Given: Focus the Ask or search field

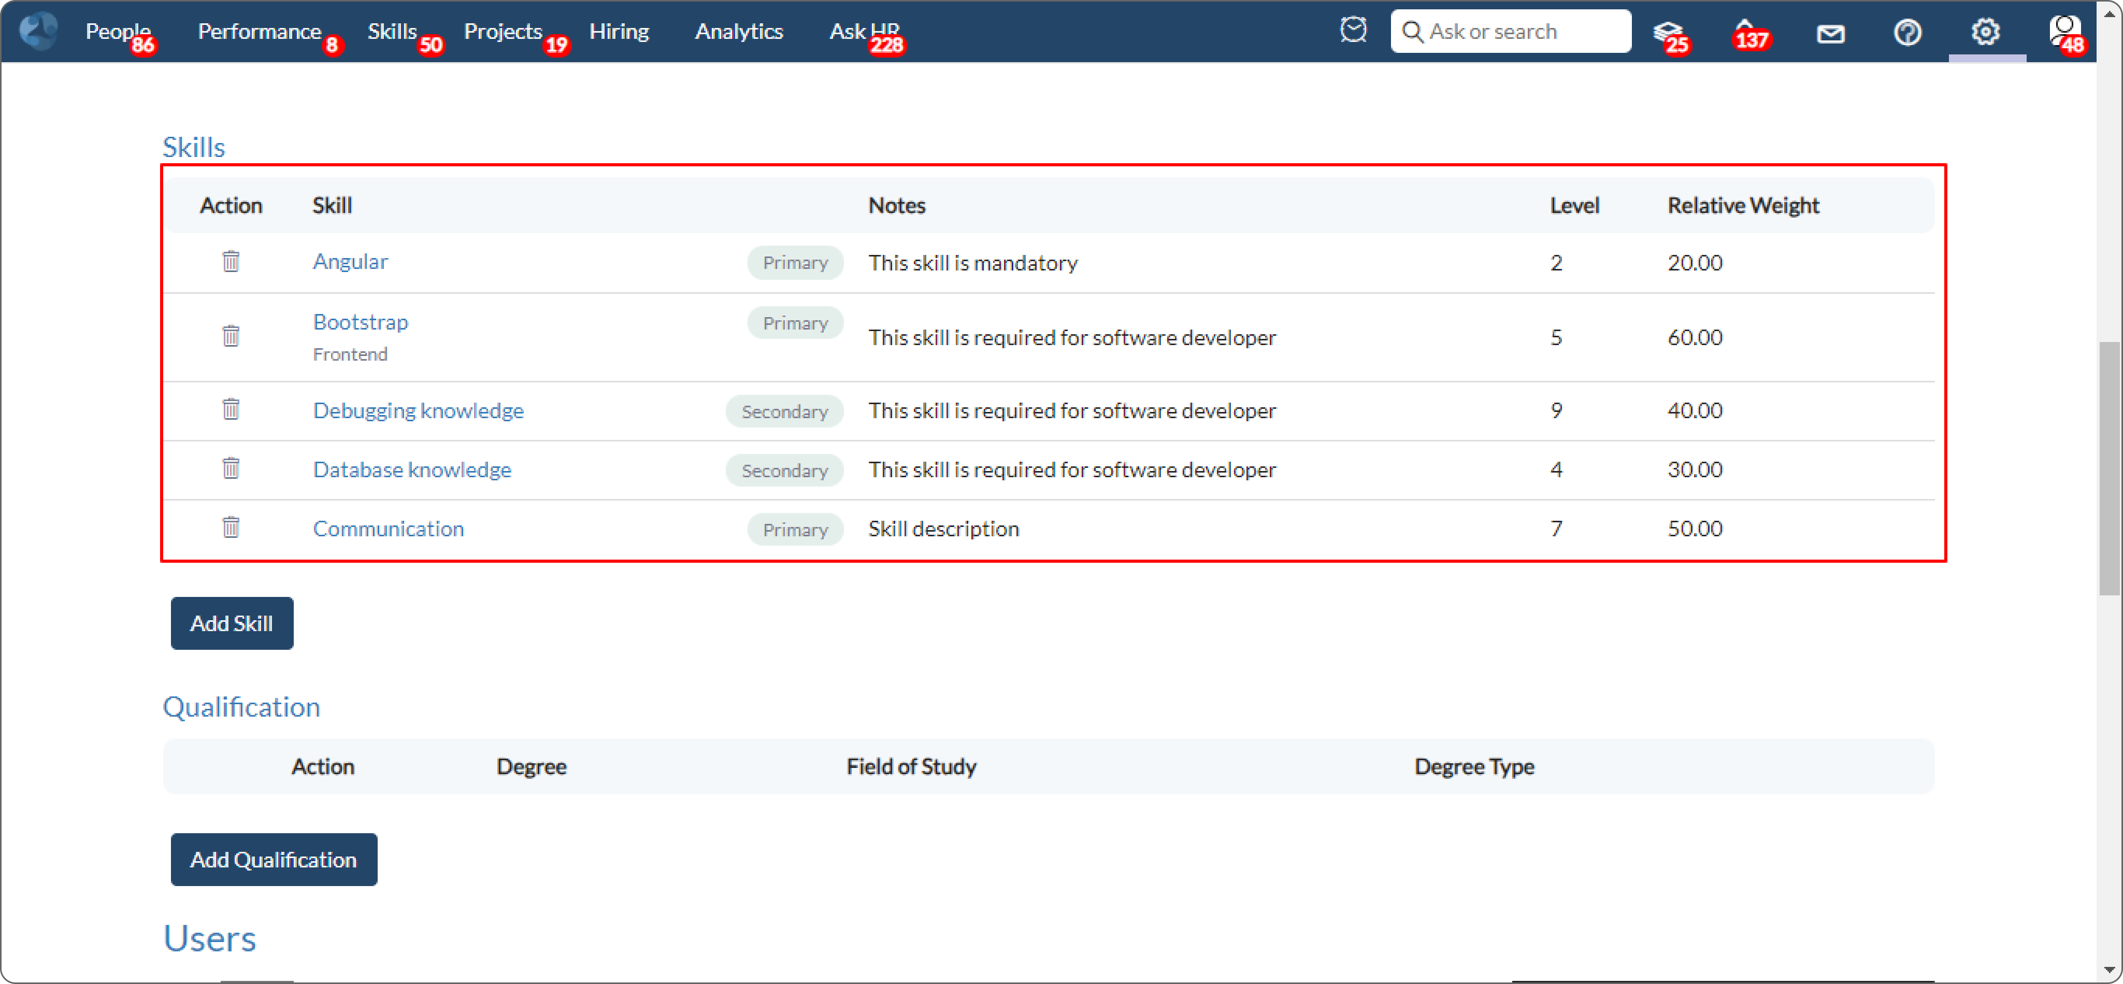Looking at the screenshot, I should [1510, 31].
